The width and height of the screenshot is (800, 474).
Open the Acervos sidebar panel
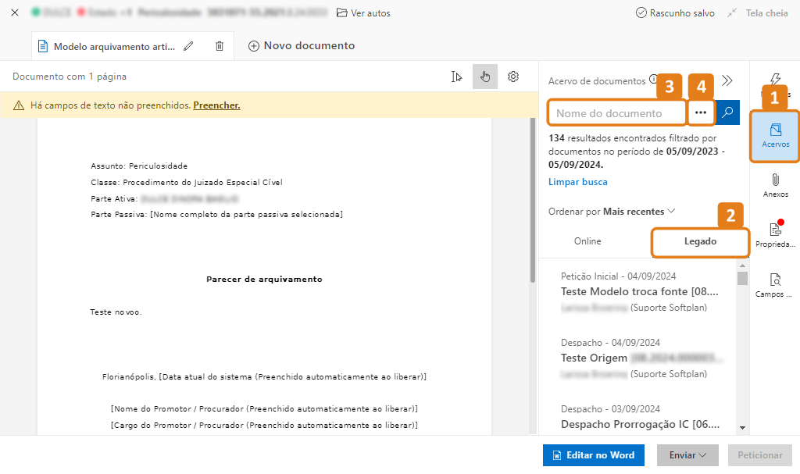pyautogui.click(x=775, y=136)
